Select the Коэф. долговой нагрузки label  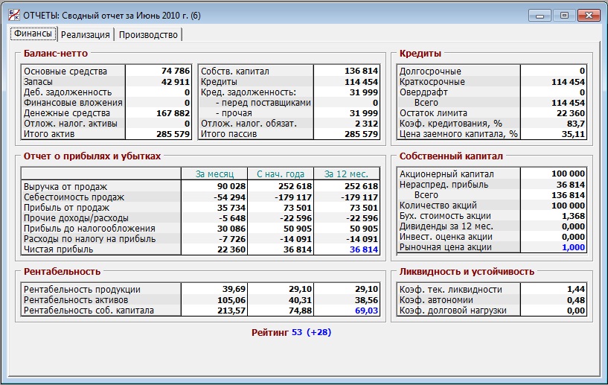tap(453, 311)
